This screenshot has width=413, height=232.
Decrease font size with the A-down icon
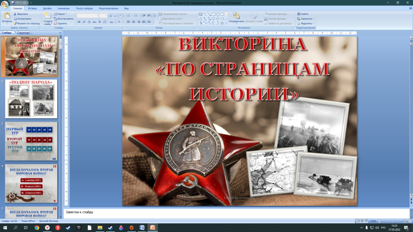coord(116,15)
